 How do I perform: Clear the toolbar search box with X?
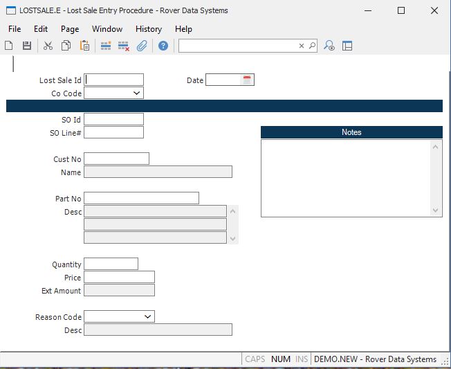click(302, 46)
